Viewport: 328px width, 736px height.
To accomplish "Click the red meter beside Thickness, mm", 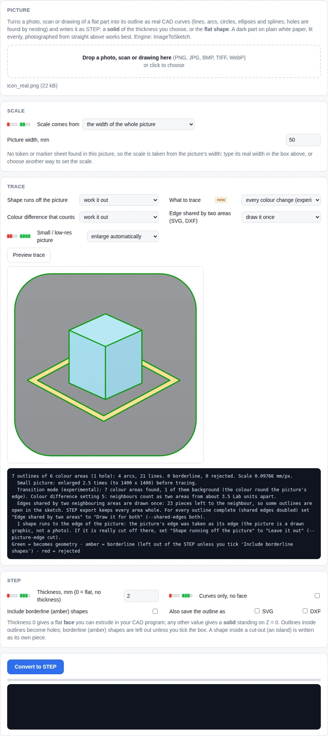I will [x=12, y=596].
